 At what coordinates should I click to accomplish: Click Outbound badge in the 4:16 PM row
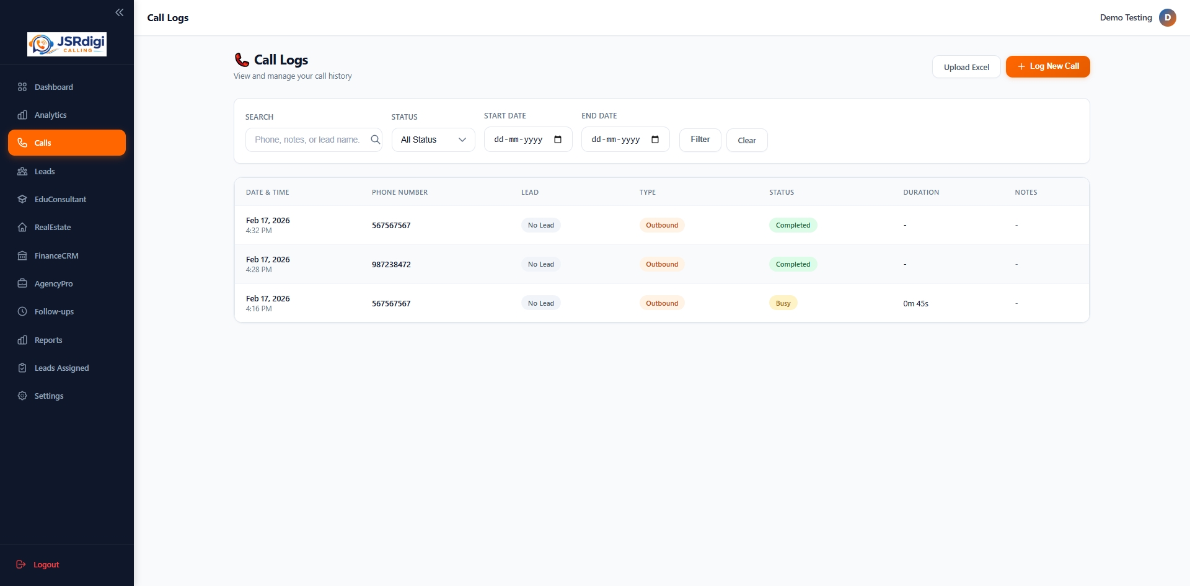click(x=662, y=303)
